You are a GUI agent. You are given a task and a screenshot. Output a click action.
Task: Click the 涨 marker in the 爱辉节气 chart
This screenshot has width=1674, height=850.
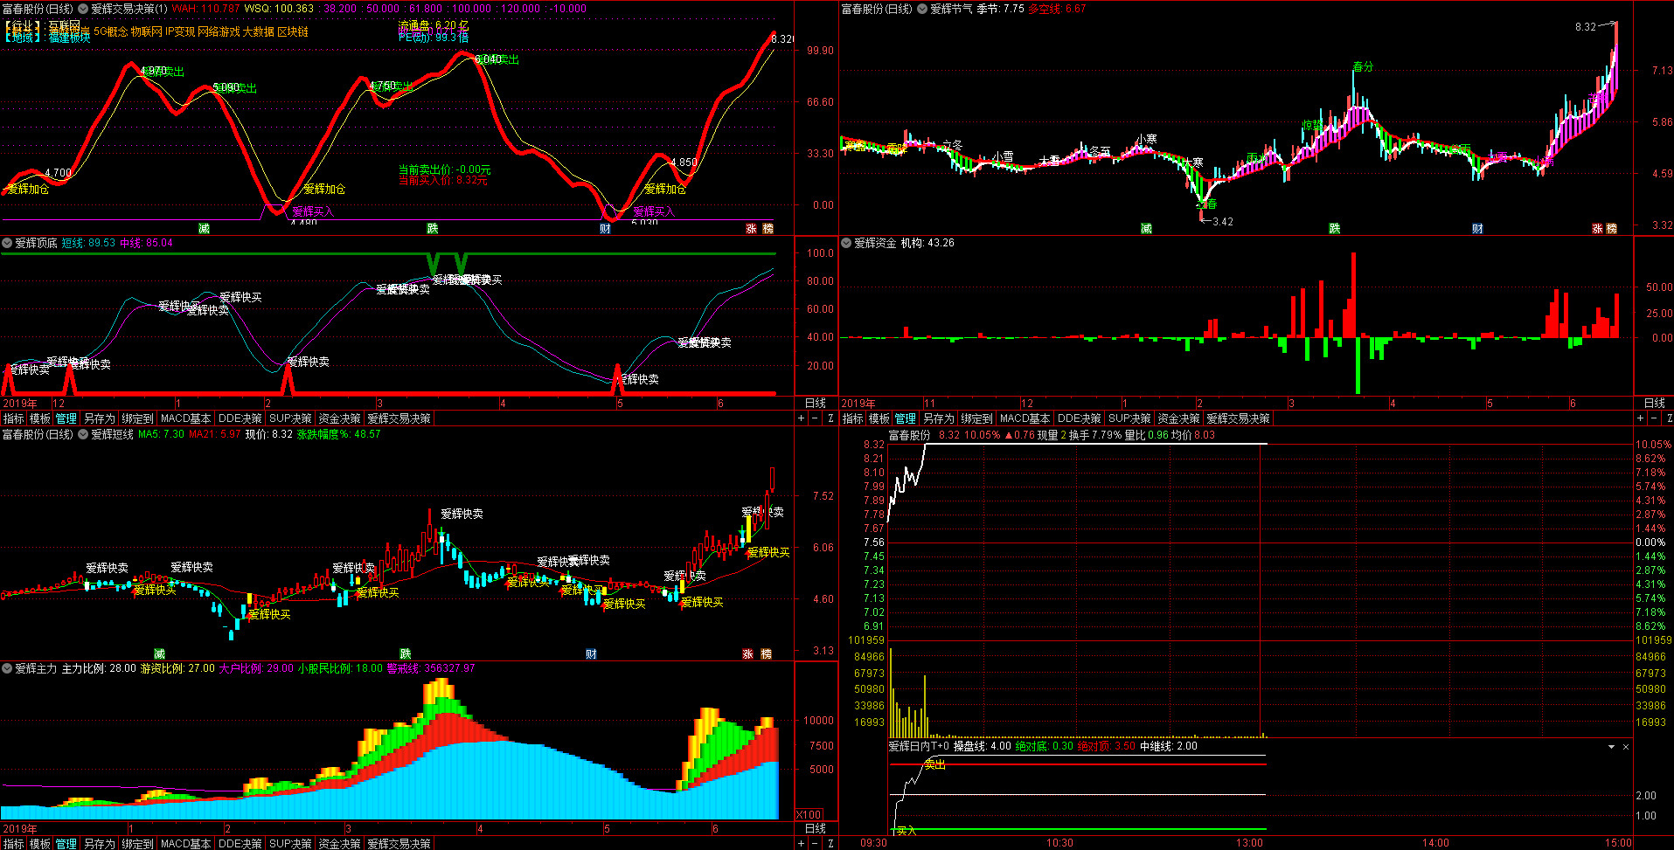[x=1597, y=228]
